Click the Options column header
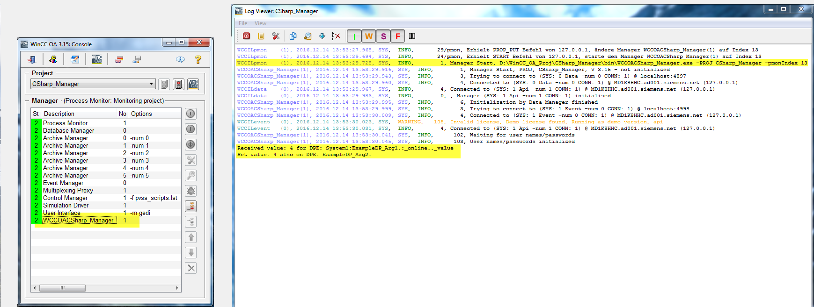Viewport: 814px width, 307px height. click(x=155, y=114)
